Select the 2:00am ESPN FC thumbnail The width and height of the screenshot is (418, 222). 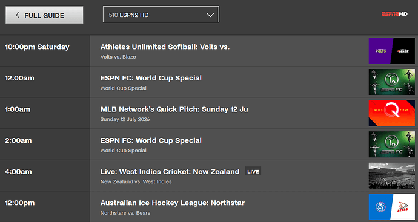click(391, 145)
